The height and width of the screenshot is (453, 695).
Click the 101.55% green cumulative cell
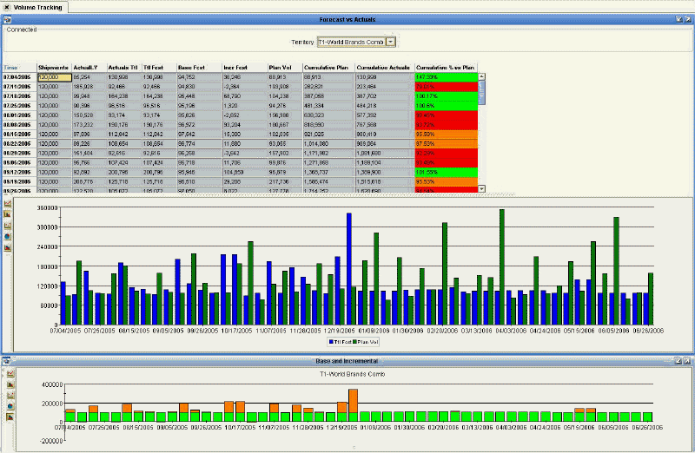[x=447, y=172]
